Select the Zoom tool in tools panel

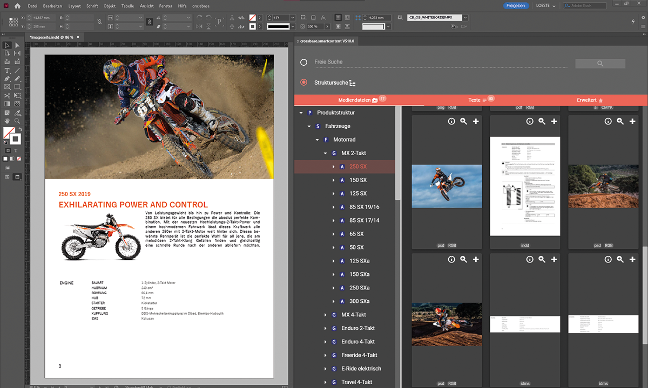tap(17, 121)
